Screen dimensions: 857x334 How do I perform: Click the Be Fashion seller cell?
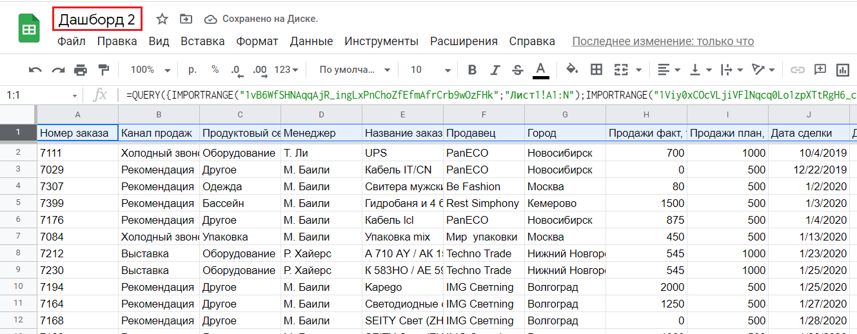click(x=484, y=186)
